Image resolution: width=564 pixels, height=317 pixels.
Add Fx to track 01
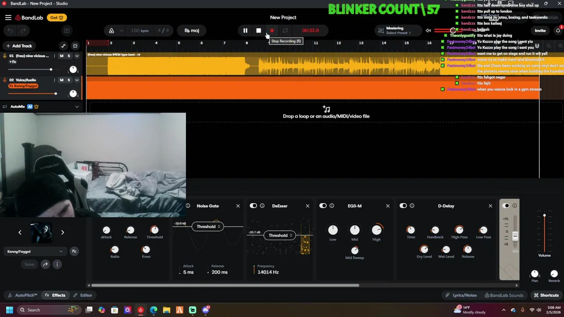tap(13, 62)
